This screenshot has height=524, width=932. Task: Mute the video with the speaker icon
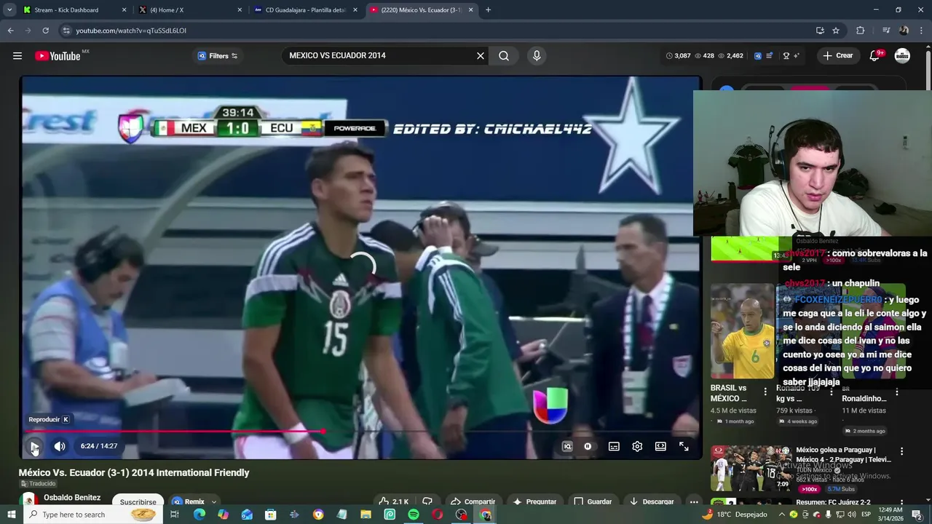60,446
